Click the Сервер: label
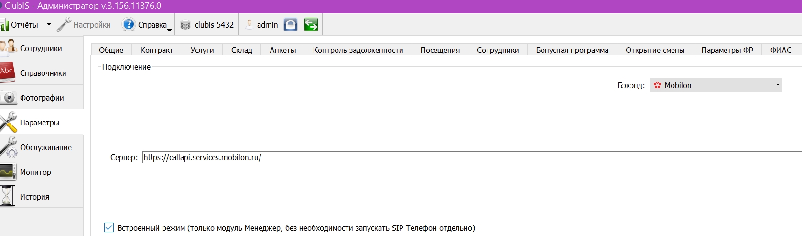This screenshot has width=802, height=236. coord(124,157)
